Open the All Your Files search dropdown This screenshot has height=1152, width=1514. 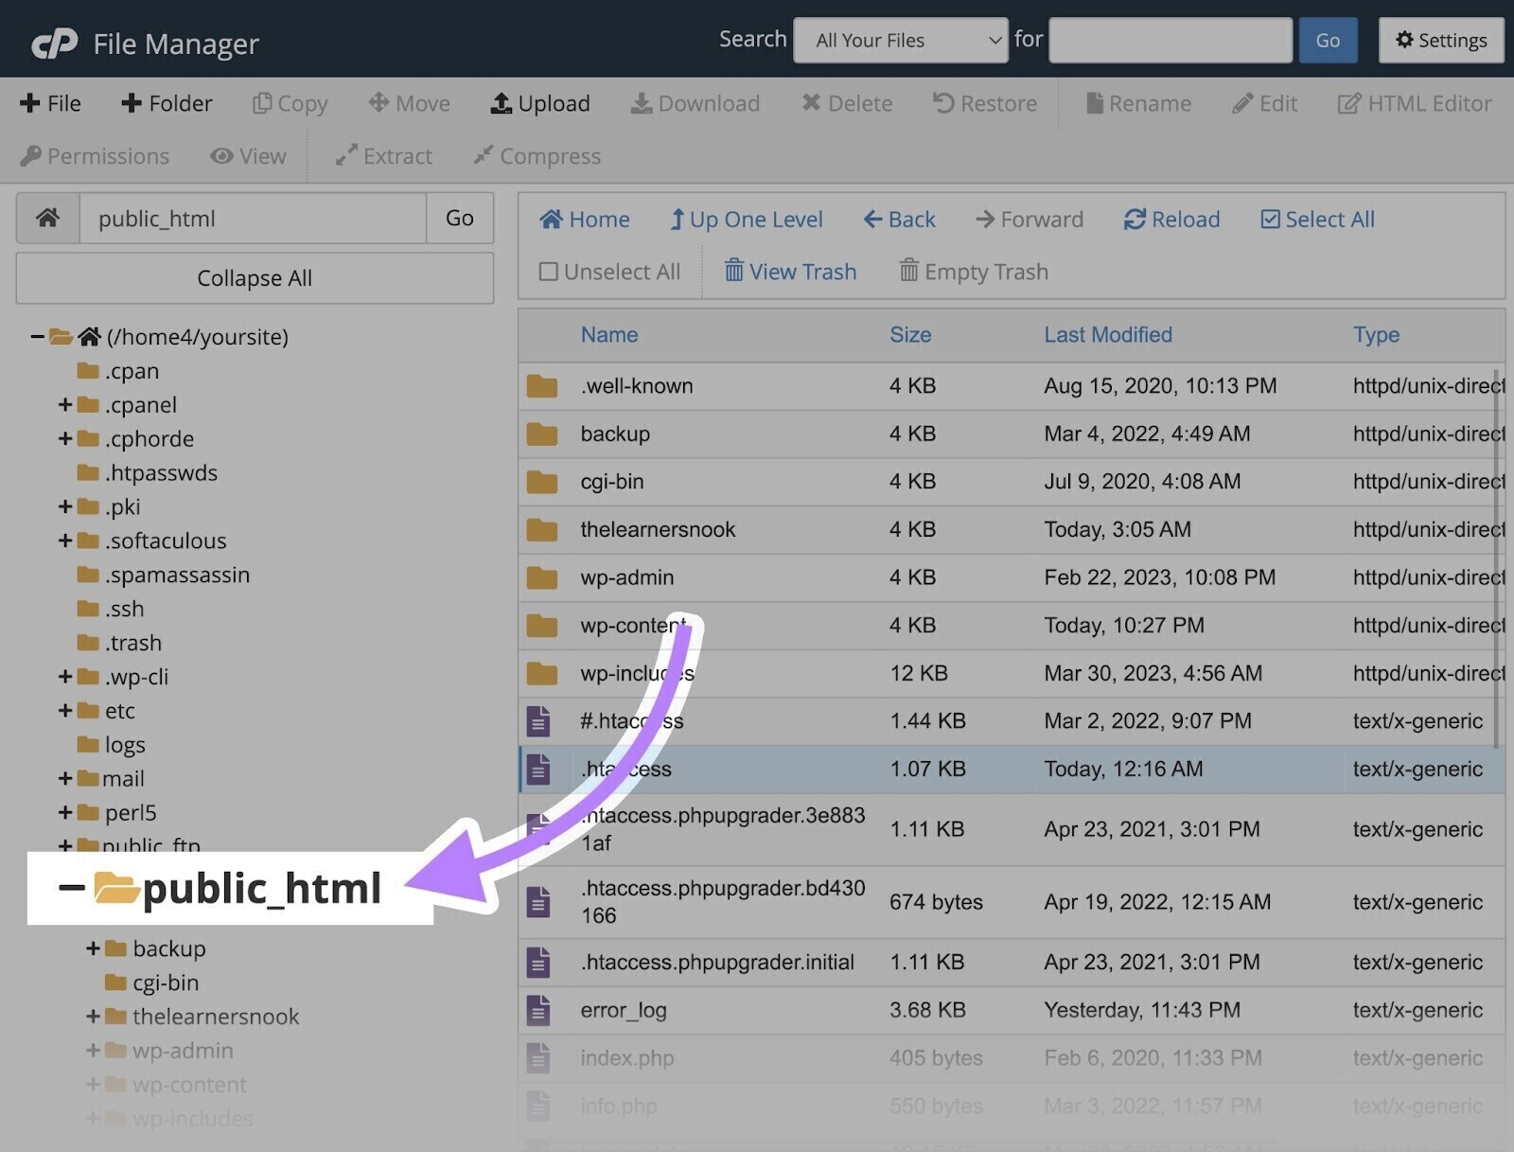coord(900,40)
